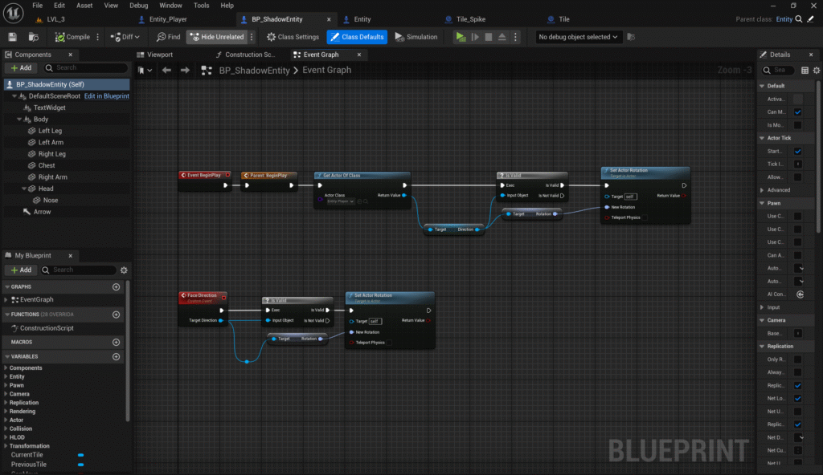Compile the blueprint
The image size is (823, 475).
(73, 37)
